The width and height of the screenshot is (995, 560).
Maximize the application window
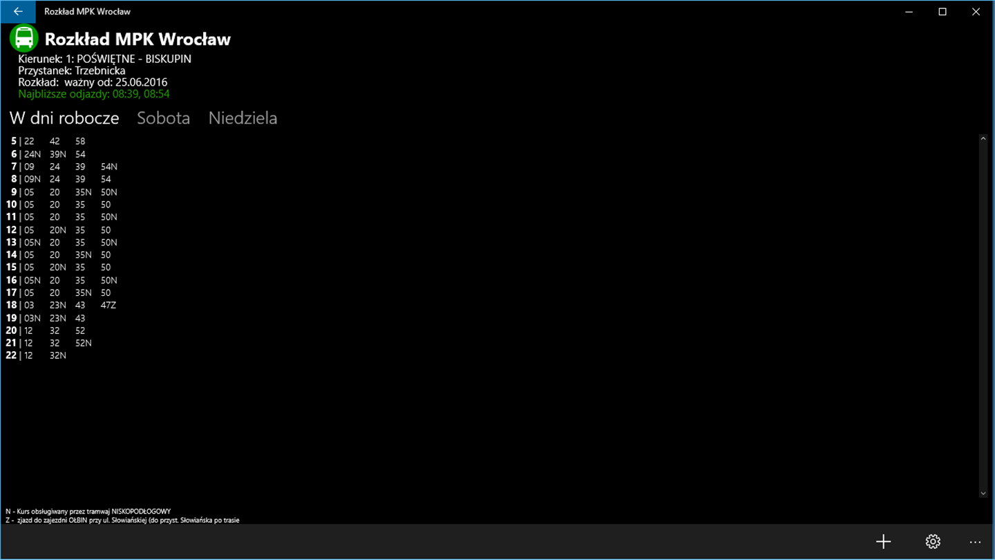pyautogui.click(x=942, y=11)
